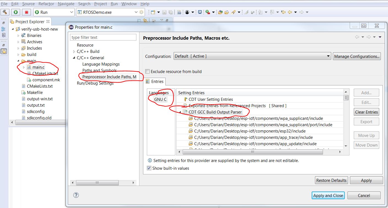
Task: Open the Configuration Default [Active] dropdown
Action: pyautogui.click(x=328, y=56)
